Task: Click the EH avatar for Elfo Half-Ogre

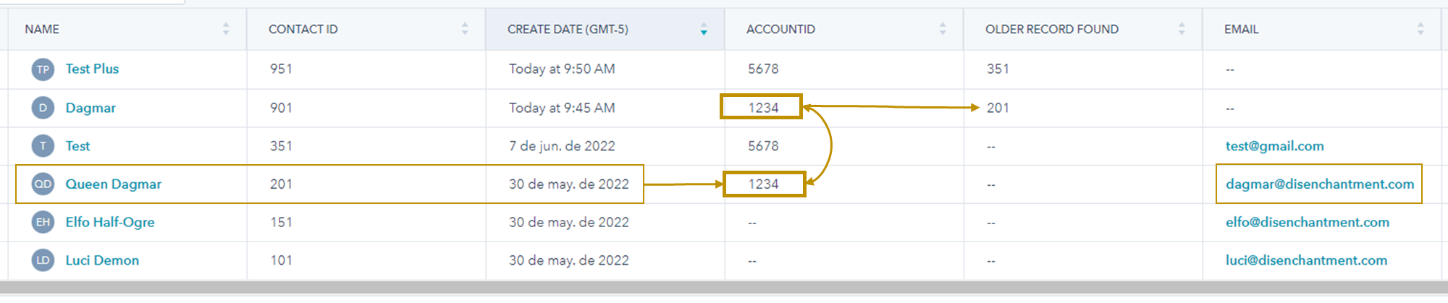Action: [43, 222]
